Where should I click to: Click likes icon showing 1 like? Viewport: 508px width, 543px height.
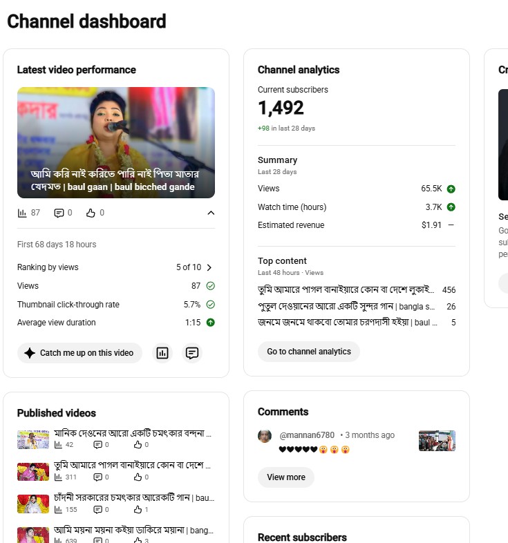(x=138, y=510)
